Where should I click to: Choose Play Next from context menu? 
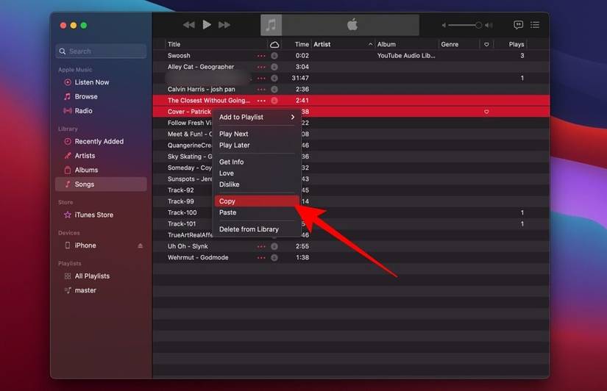coord(257,134)
